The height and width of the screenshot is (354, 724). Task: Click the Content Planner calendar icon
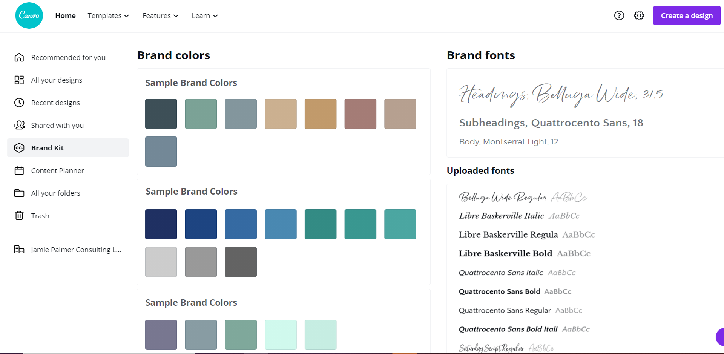pos(19,170)
